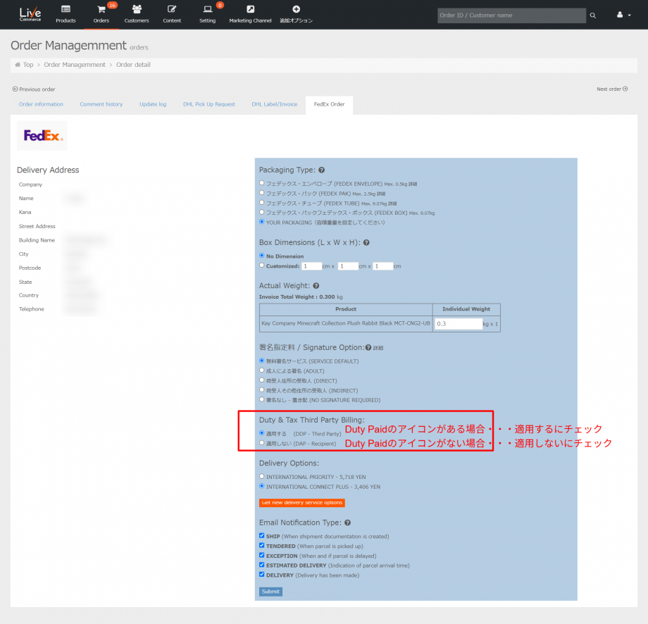Open the user account dropdown
Image resolution: width=648 pixels, height=624 pixels.
[x=623, y=15]
